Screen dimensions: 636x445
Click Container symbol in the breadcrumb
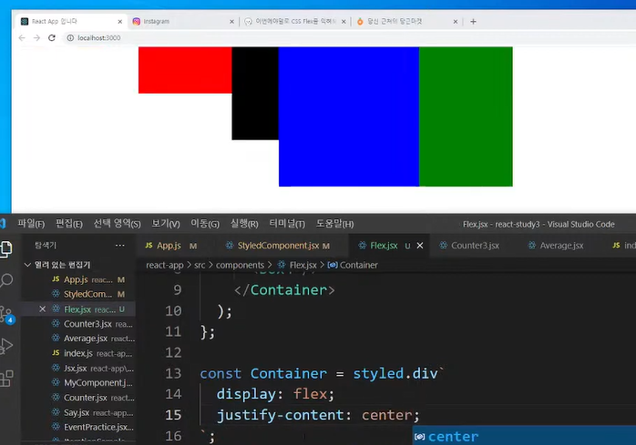pyautogui.click(x=353, y=265)
